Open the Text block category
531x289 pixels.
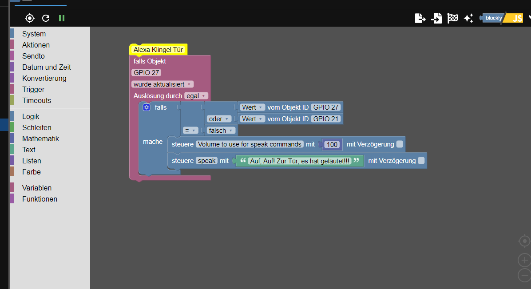tap(50, 150)
